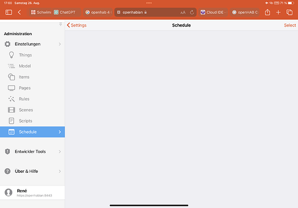
Task: Toggle the sidebar pin icon
Action: pos(61,24)
